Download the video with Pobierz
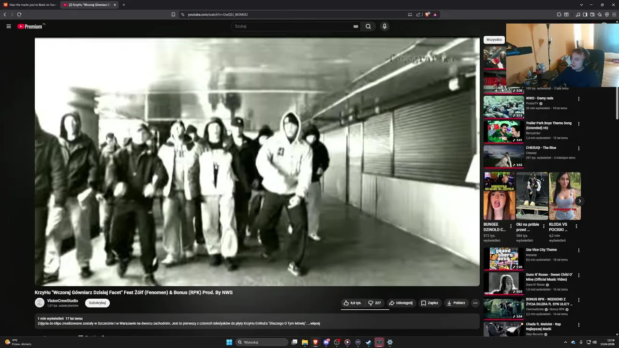The image size is (619, 348). [x=456, y=303]
